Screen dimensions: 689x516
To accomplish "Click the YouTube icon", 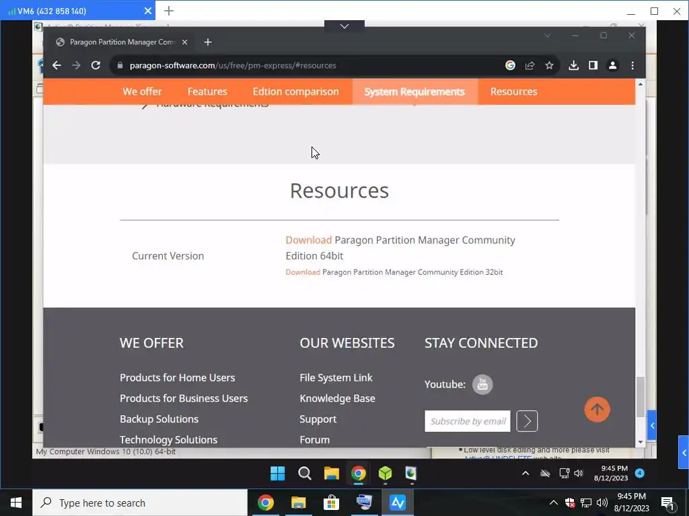I will tap(482, 384).
